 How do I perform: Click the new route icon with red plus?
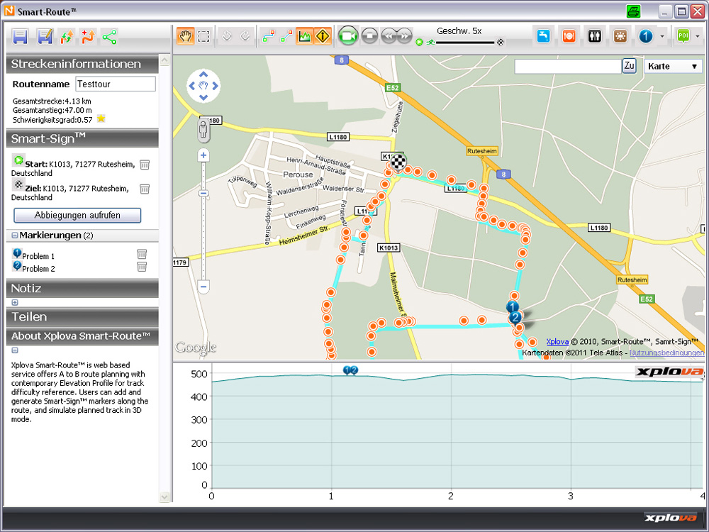(88, 37)
